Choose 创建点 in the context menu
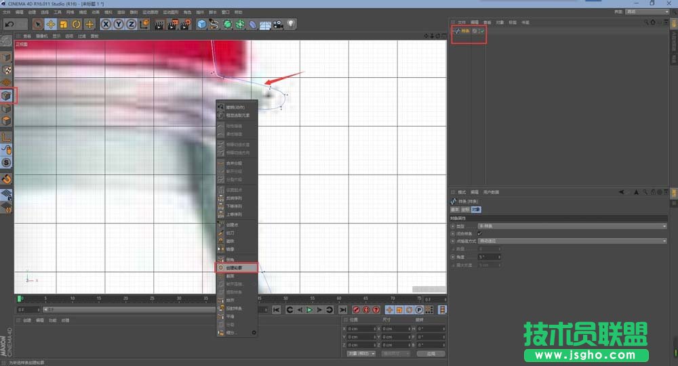The width and height of the screenshot is (678, 366). (x=232, y=224)
